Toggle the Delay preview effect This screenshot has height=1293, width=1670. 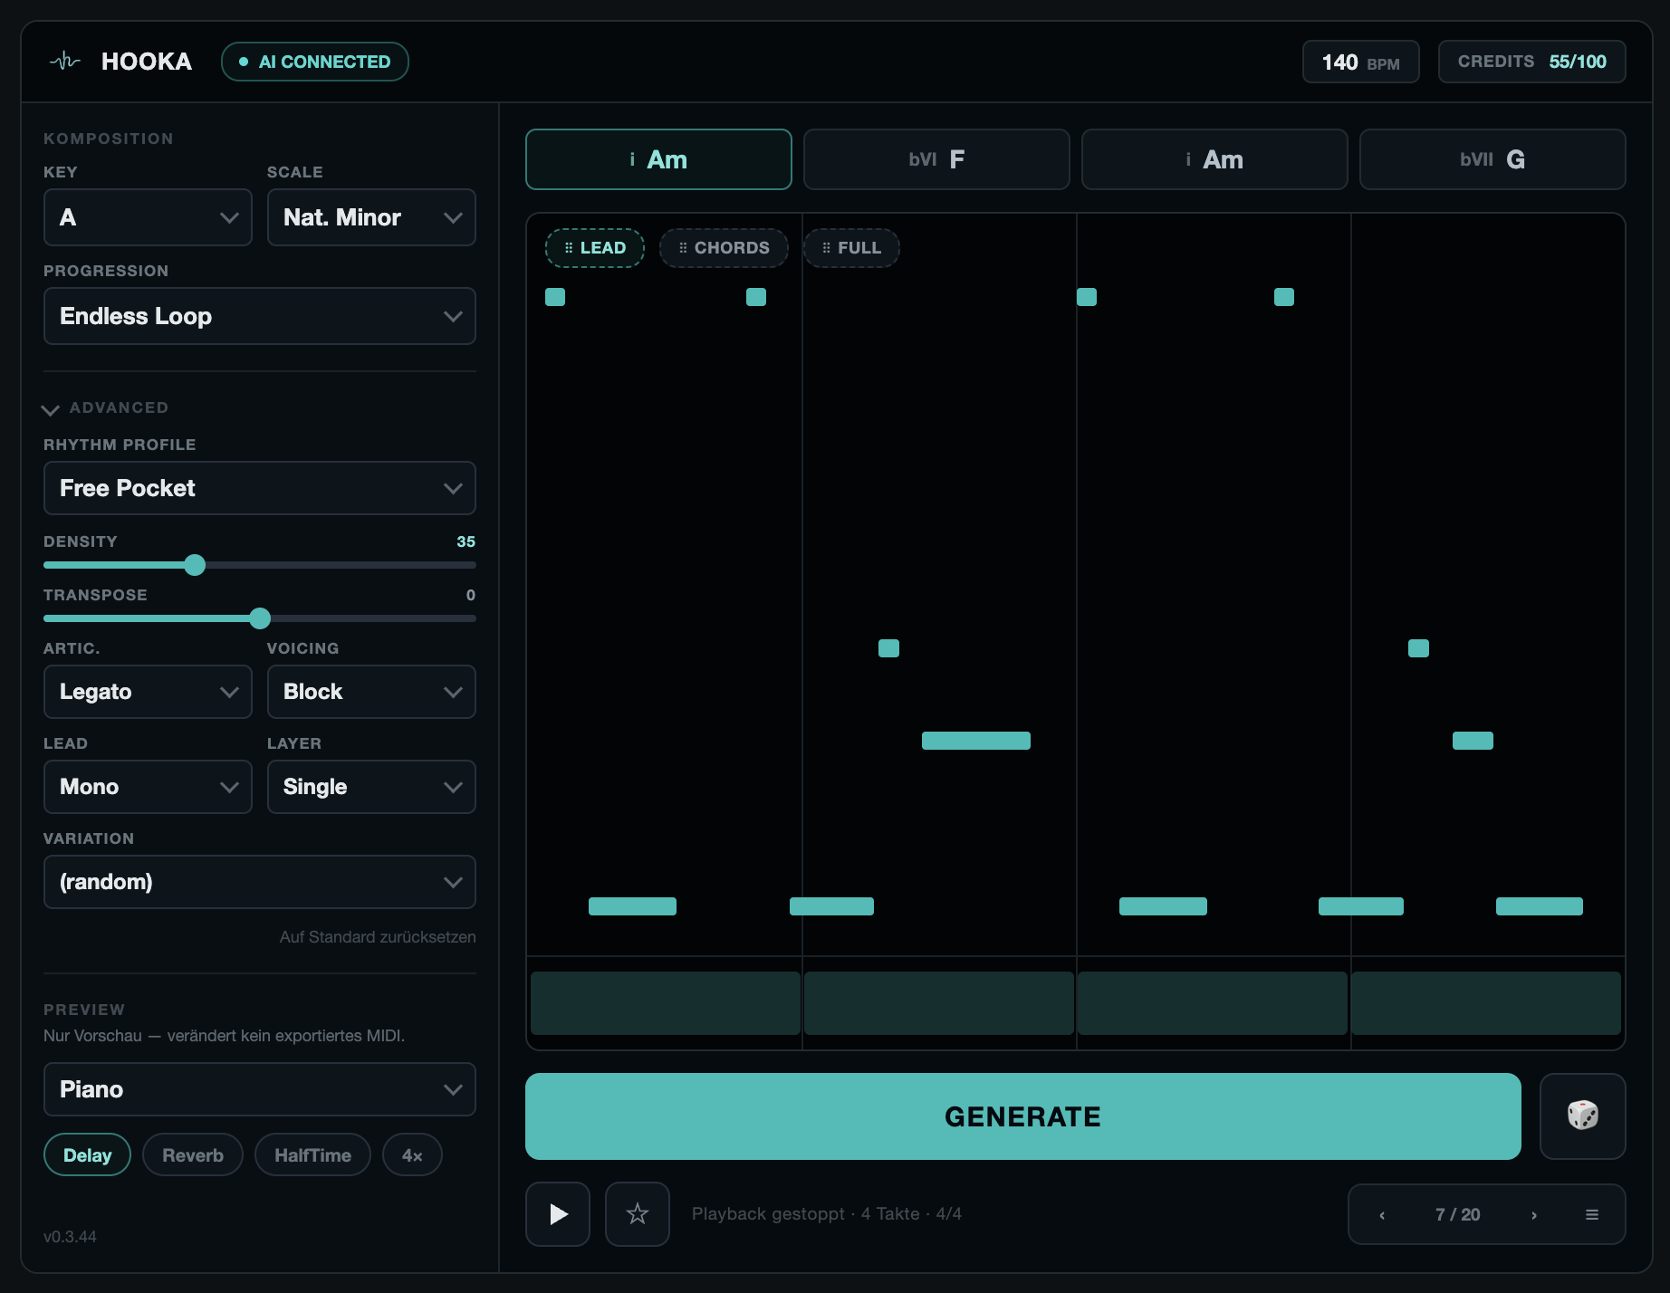pos(87,1155)
